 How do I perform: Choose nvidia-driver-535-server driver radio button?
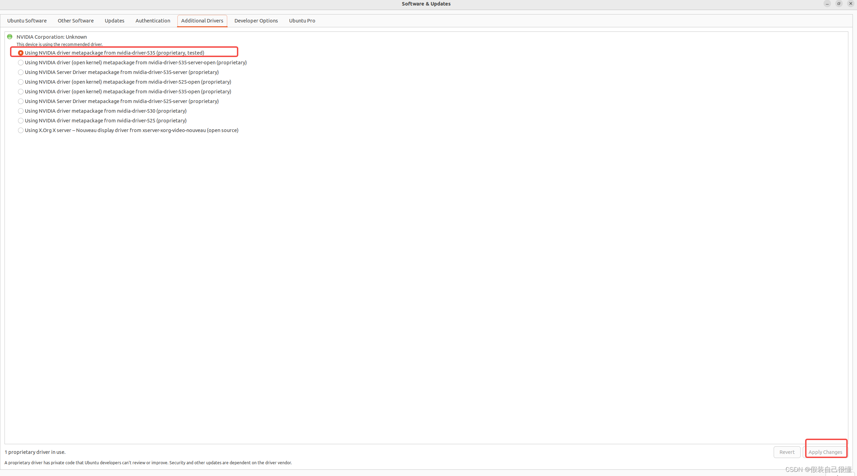point(21,72)
